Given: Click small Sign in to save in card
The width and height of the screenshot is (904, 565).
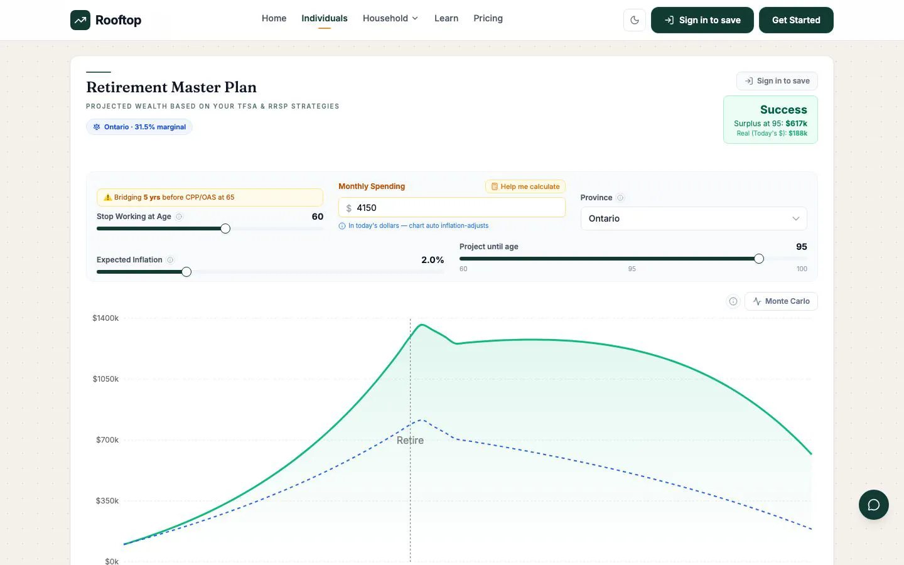Looking at the screenshot, I should coord(777,81).
